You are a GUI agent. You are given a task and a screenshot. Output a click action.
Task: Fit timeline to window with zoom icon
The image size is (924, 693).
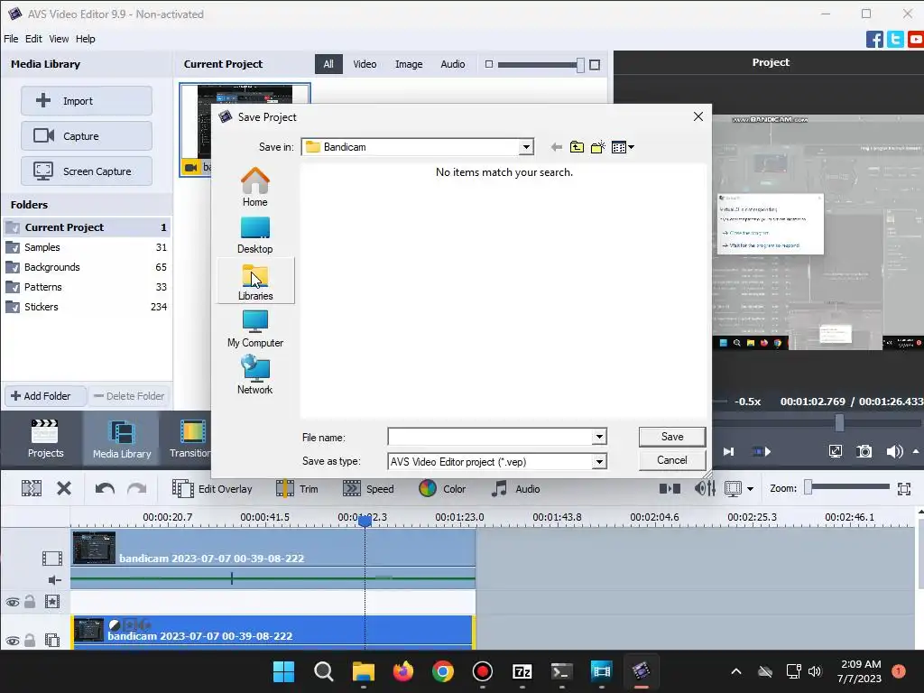click(x=904, y=488)
